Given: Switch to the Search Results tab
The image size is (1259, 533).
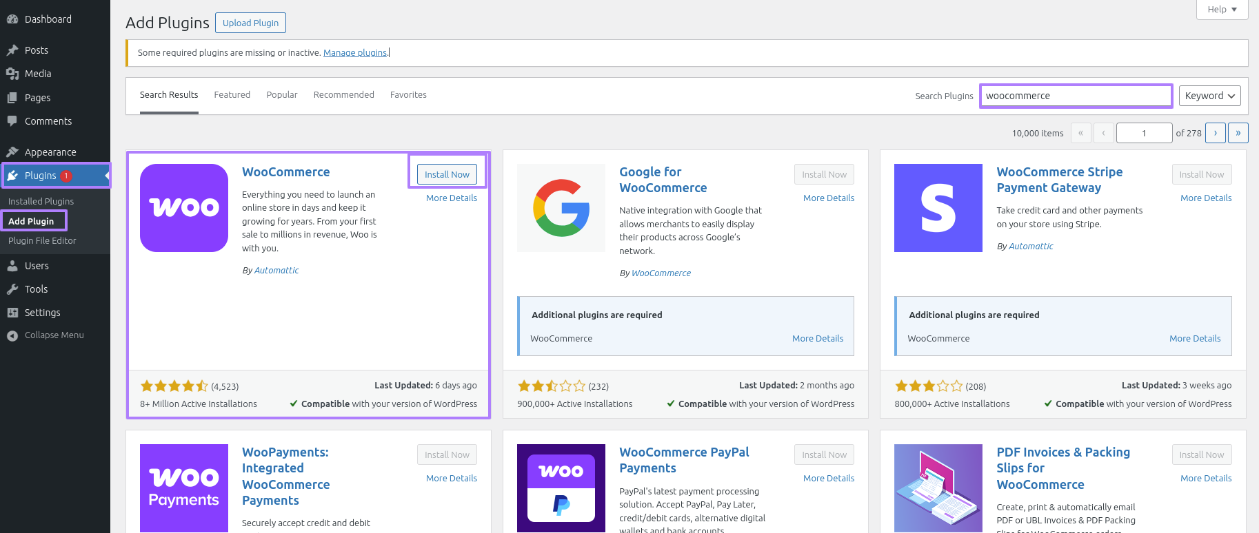Looking at the screenshot, I should tap(169, 95).
